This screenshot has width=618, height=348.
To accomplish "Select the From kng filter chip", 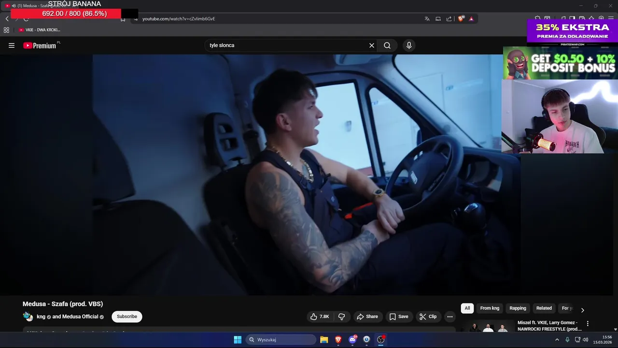I will coord(490,308).
